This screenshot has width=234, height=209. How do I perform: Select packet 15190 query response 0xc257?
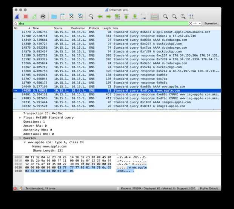[117, 55]
